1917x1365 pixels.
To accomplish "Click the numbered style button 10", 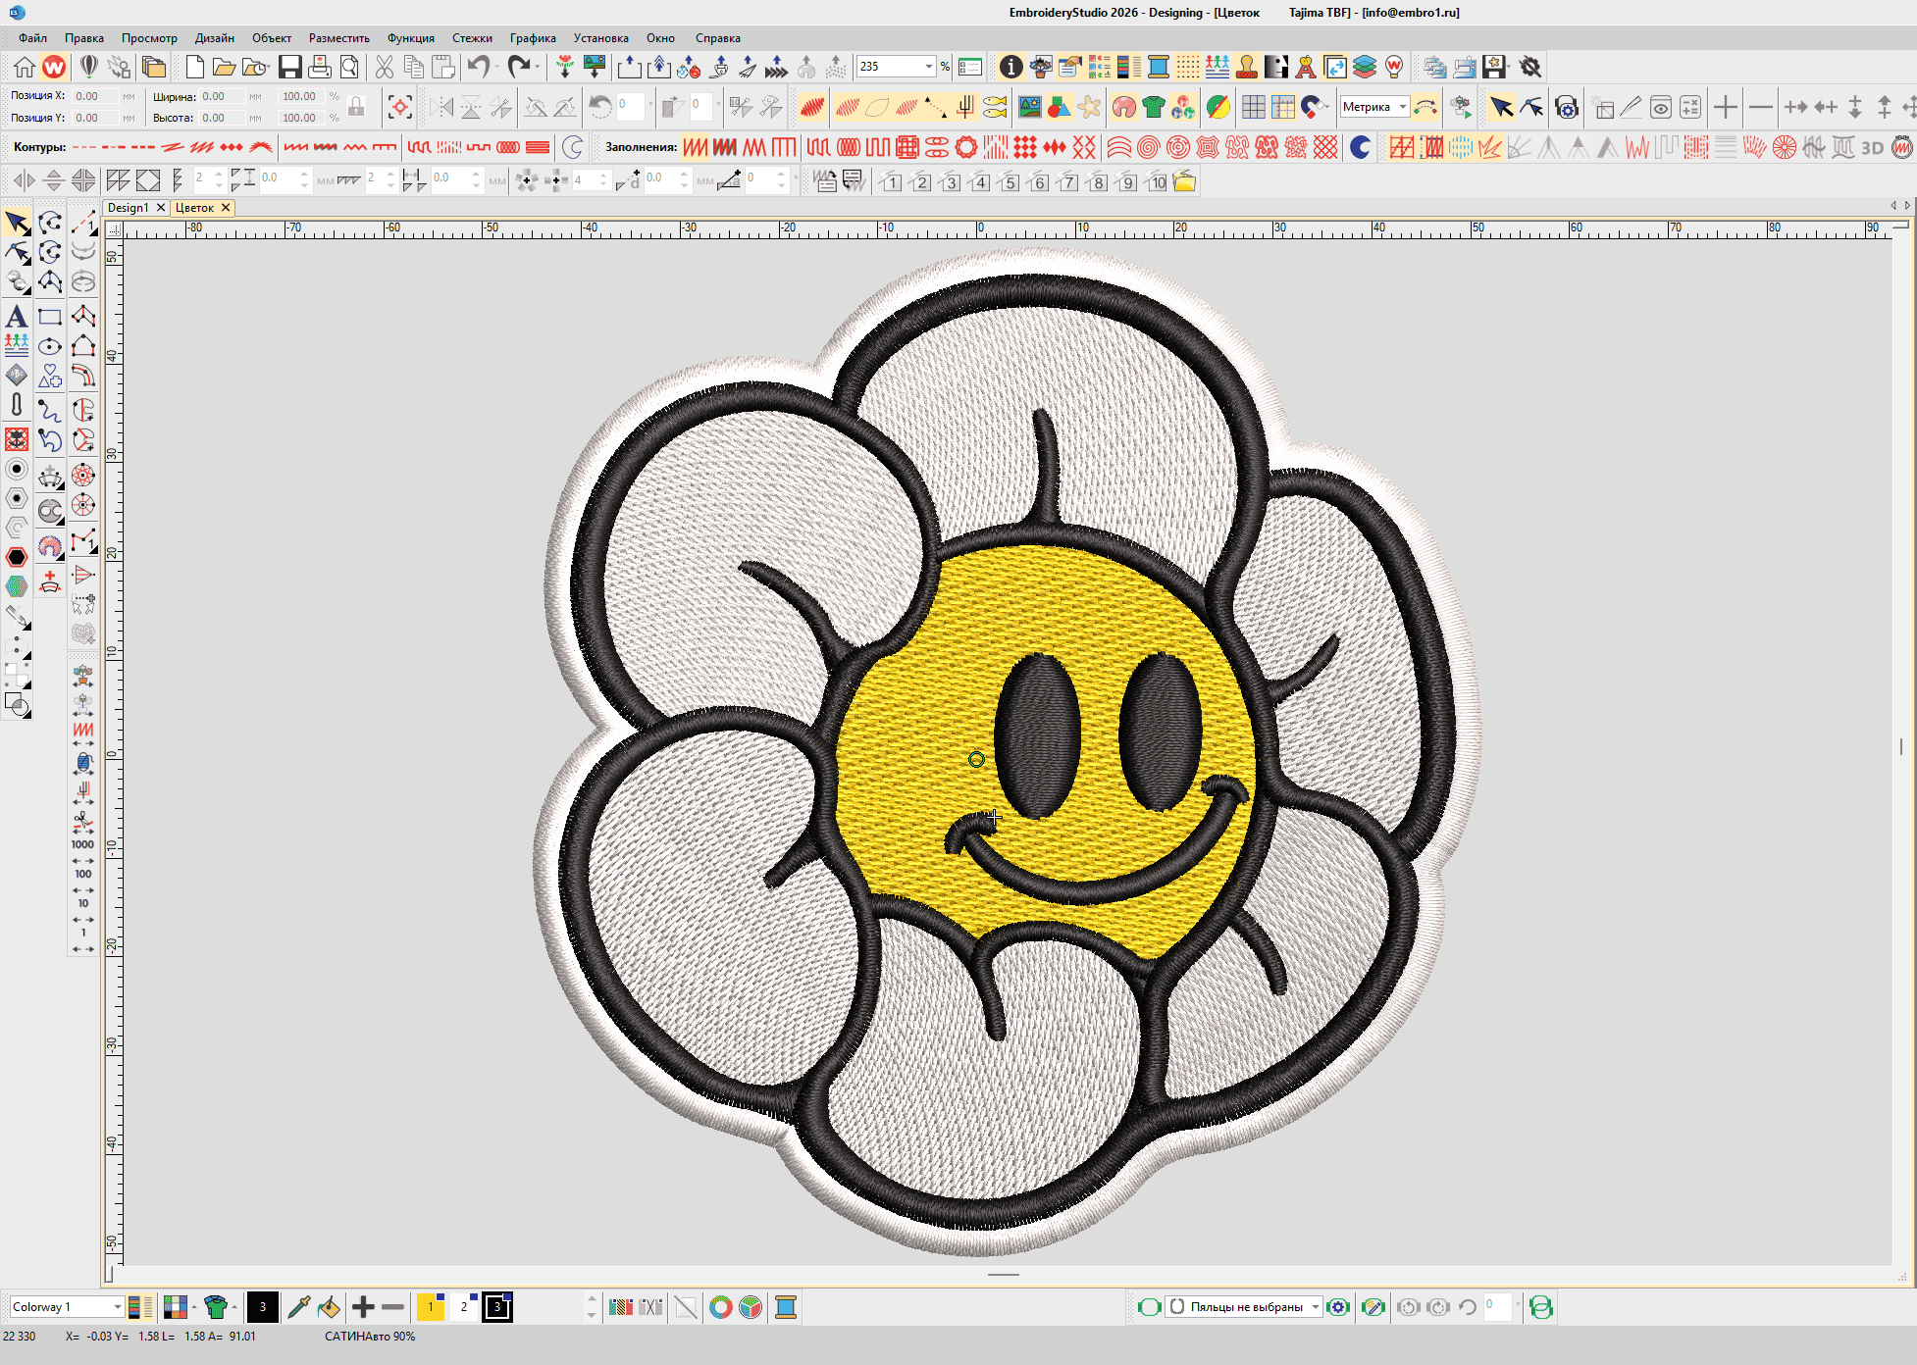I will [x=1158, y=181].
